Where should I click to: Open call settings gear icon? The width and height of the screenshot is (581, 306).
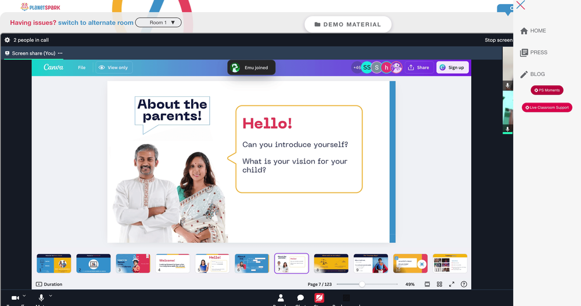7,40
